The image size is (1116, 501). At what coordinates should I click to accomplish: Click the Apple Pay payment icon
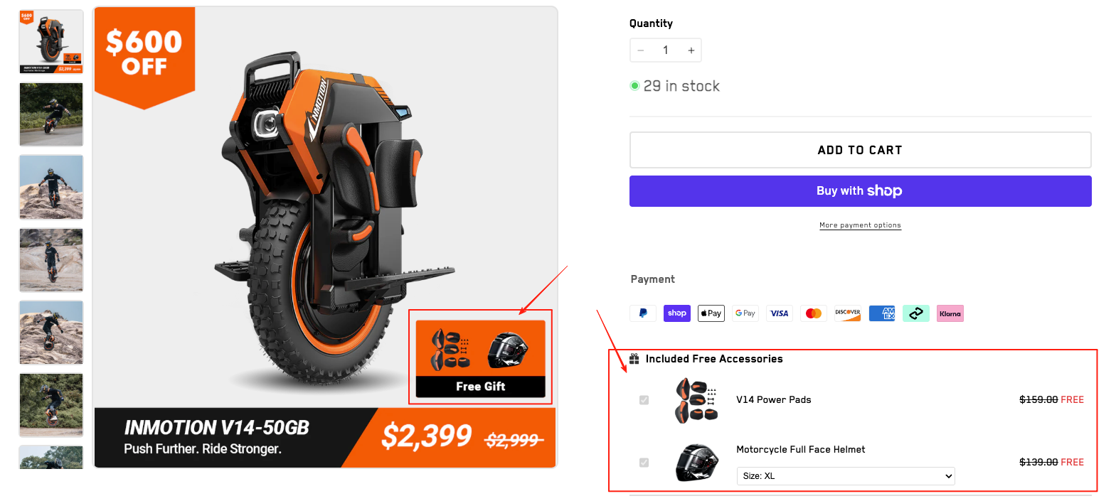click(x=711, y=313)
